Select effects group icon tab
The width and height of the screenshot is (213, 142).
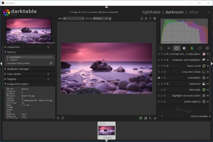[207, 48]
